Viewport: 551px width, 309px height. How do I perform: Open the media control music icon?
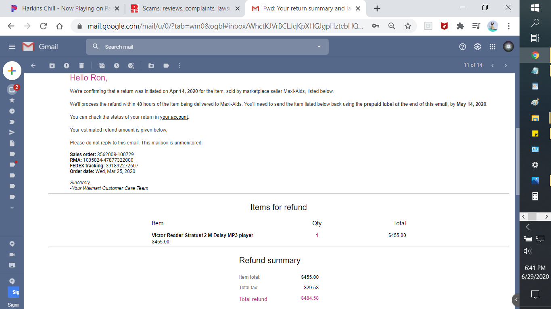click(x=476, y=26)
